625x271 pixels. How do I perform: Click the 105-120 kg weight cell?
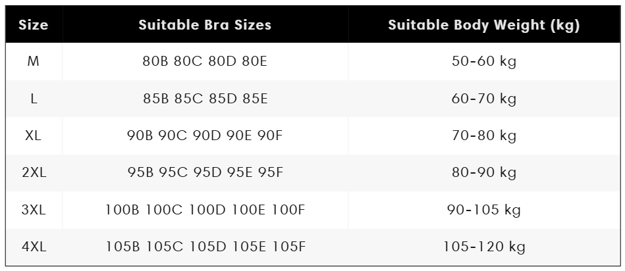tap(484, 247)
